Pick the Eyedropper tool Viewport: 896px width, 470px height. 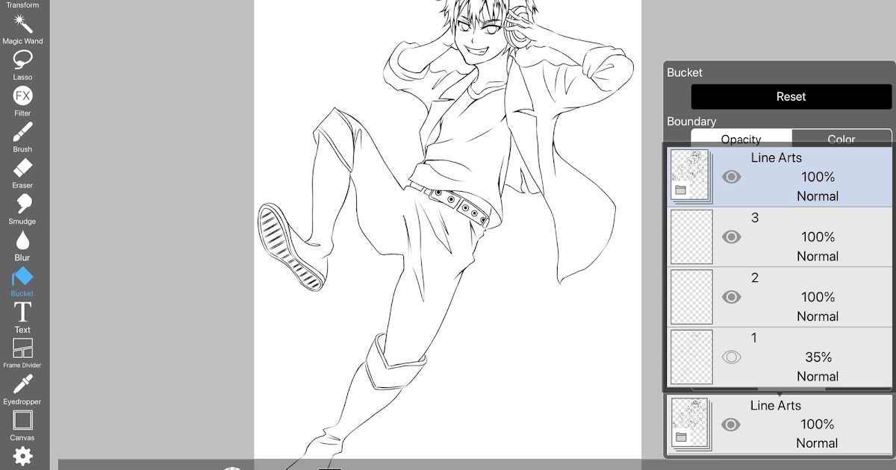tap(22, 386)
